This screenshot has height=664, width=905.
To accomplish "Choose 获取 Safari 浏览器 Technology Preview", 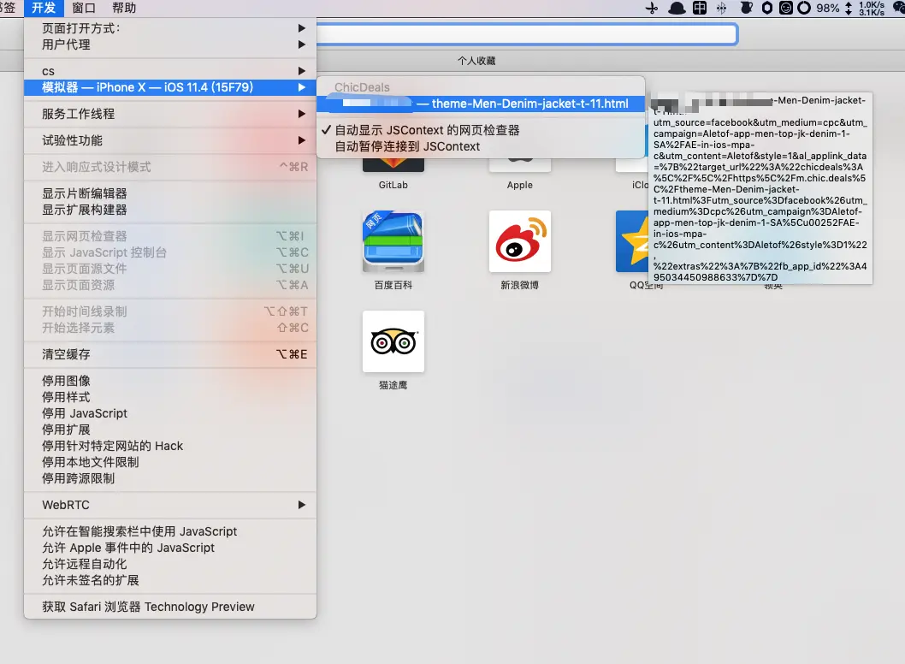I will point(170,607).
